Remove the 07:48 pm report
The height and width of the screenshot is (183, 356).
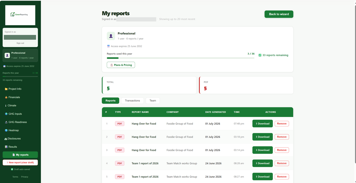coord(282,124)
